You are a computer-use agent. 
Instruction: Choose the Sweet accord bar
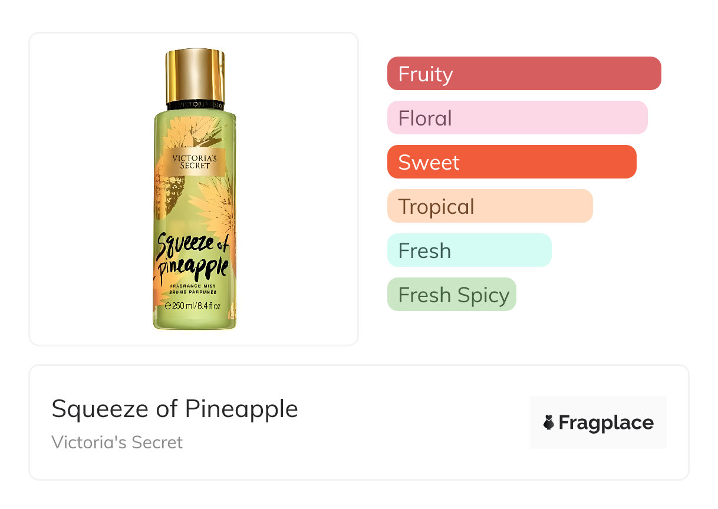(512, 162)
